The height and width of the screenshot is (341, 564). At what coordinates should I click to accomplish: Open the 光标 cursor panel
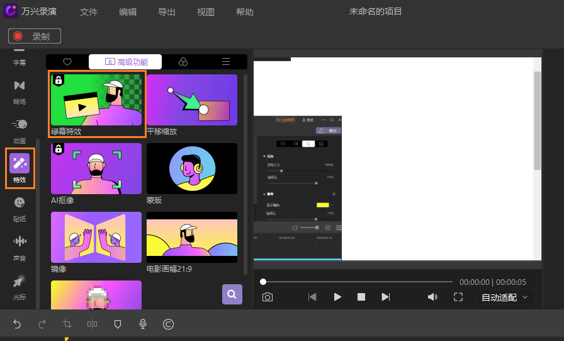20,287
